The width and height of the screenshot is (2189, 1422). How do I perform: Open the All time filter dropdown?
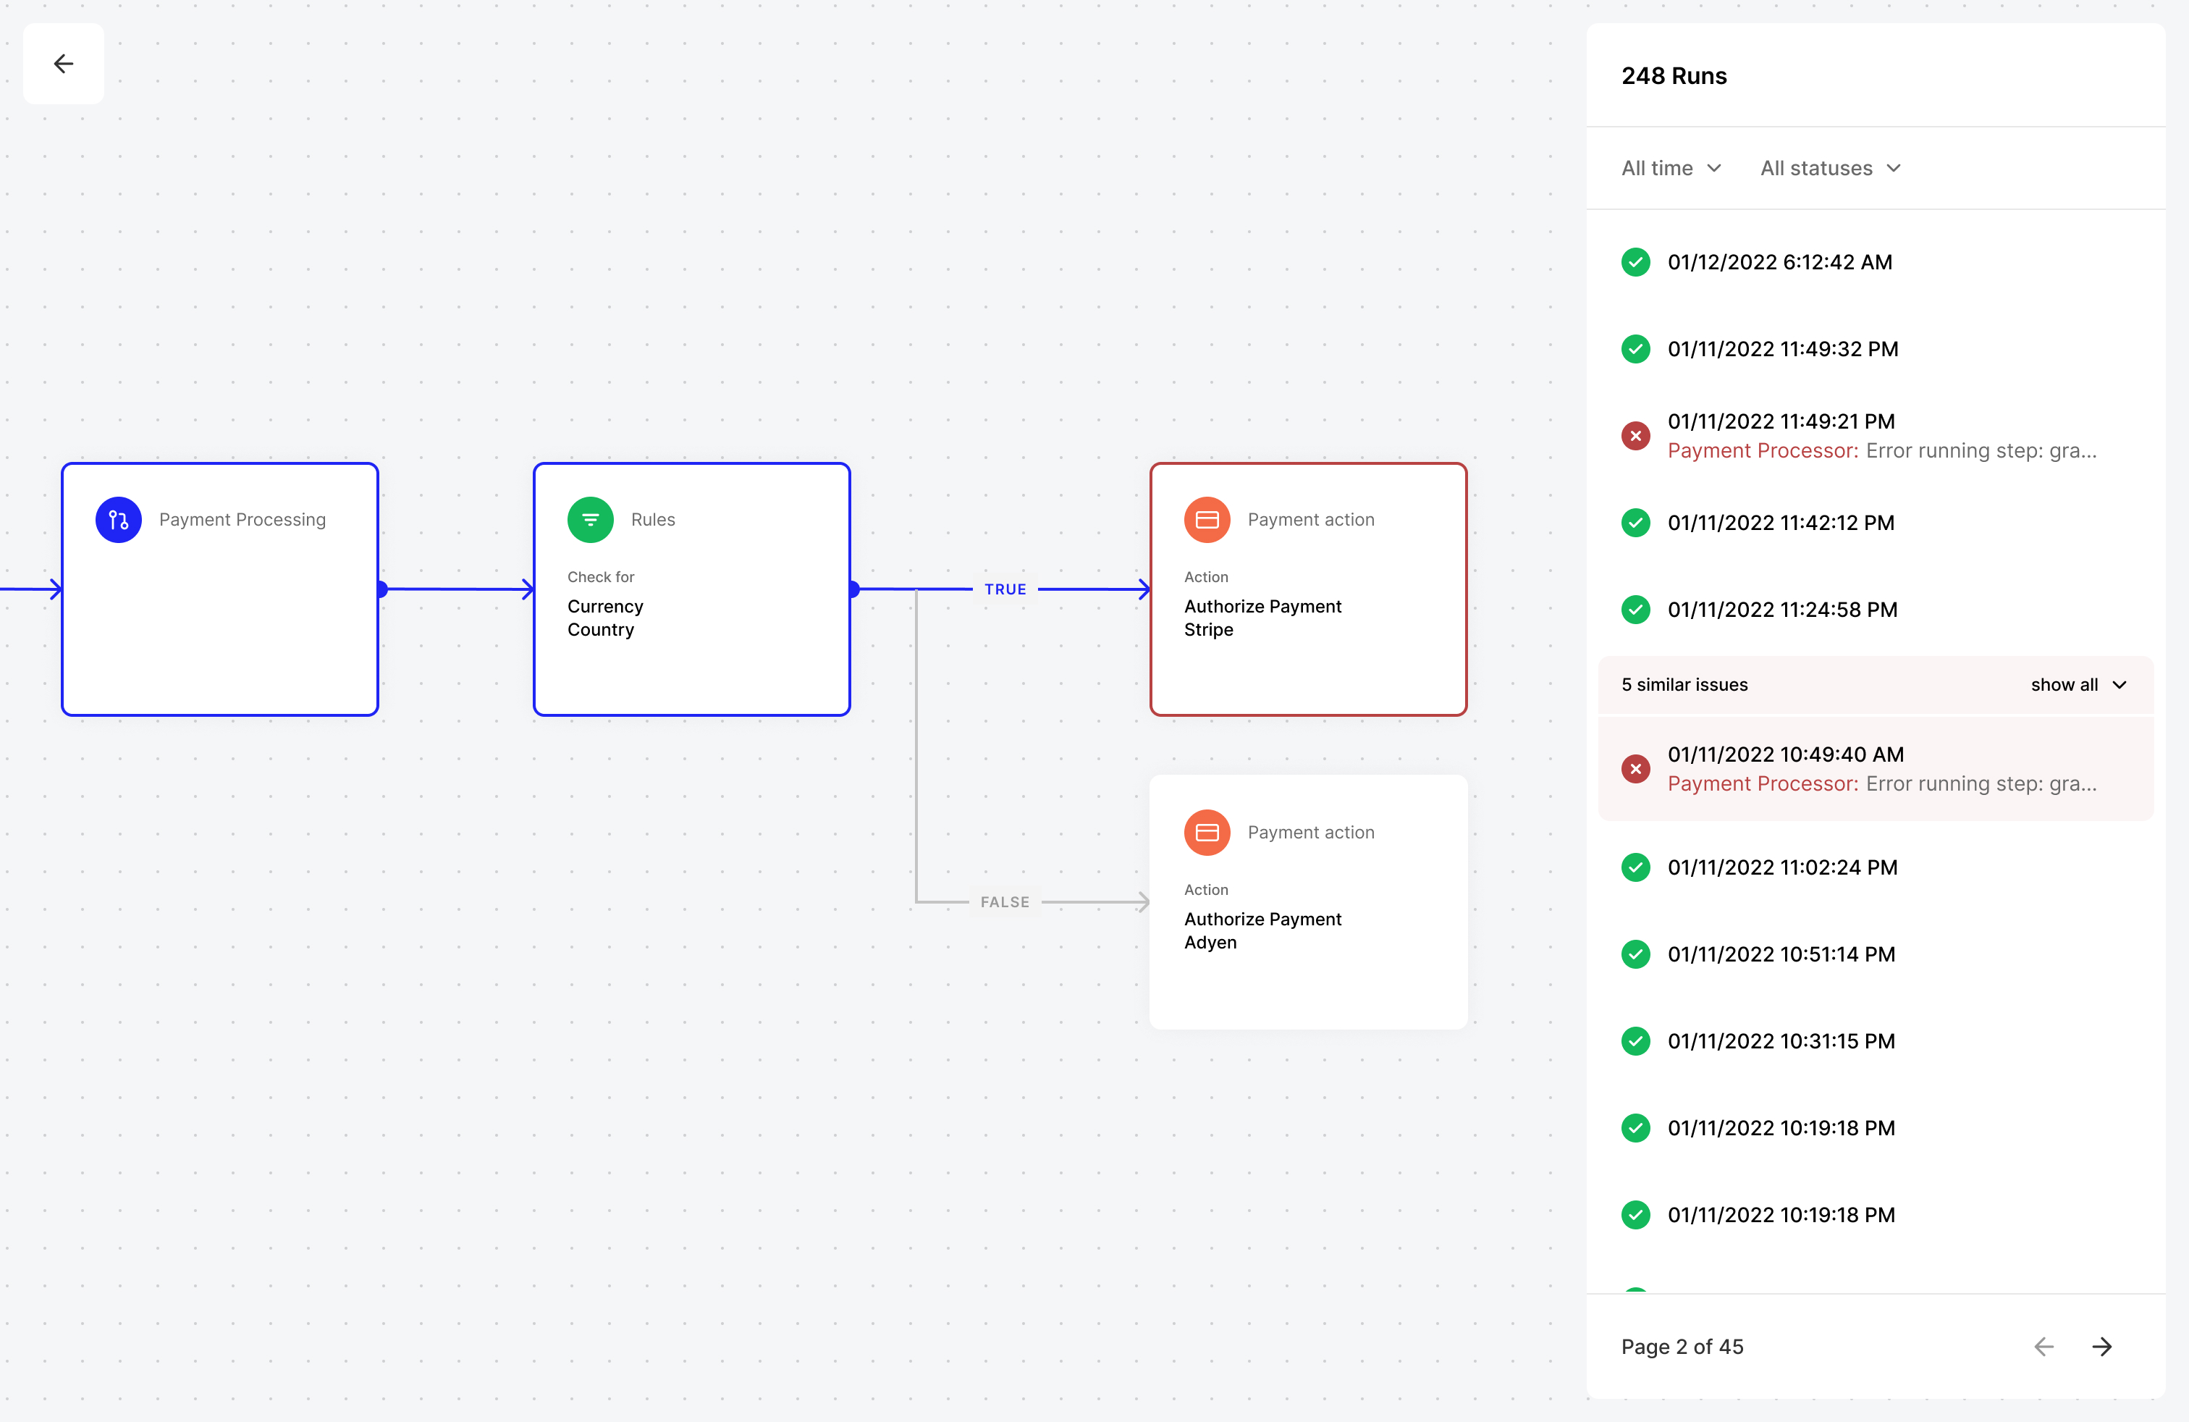pos(1671,168)
